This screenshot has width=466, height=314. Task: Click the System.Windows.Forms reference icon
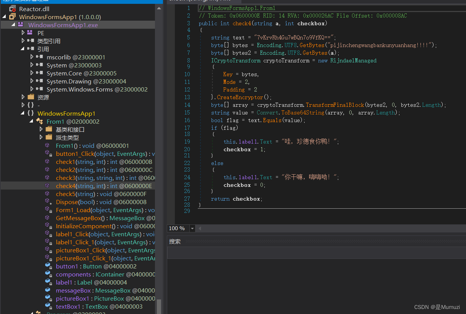(39, 89)
